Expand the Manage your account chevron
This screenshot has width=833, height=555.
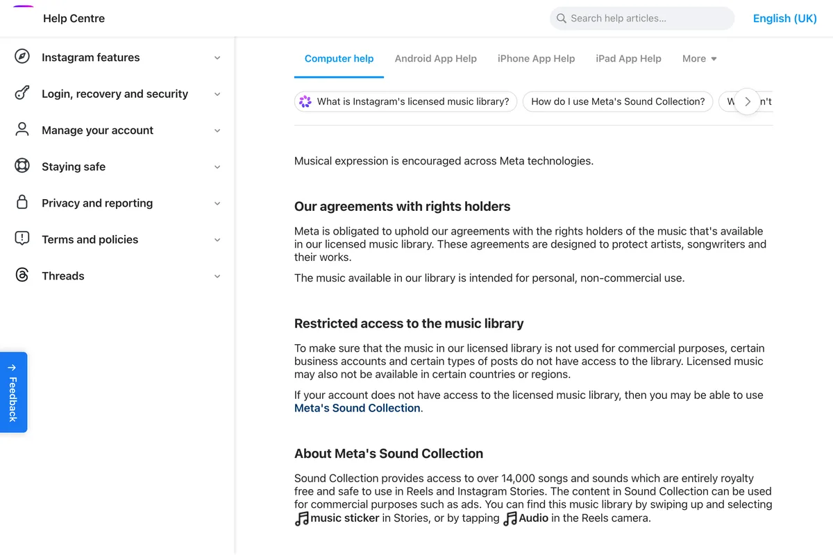tap(217, 130)
